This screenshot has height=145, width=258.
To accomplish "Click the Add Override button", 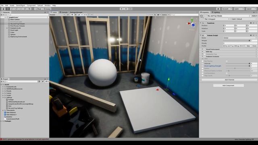I will (x=229, y=80).
